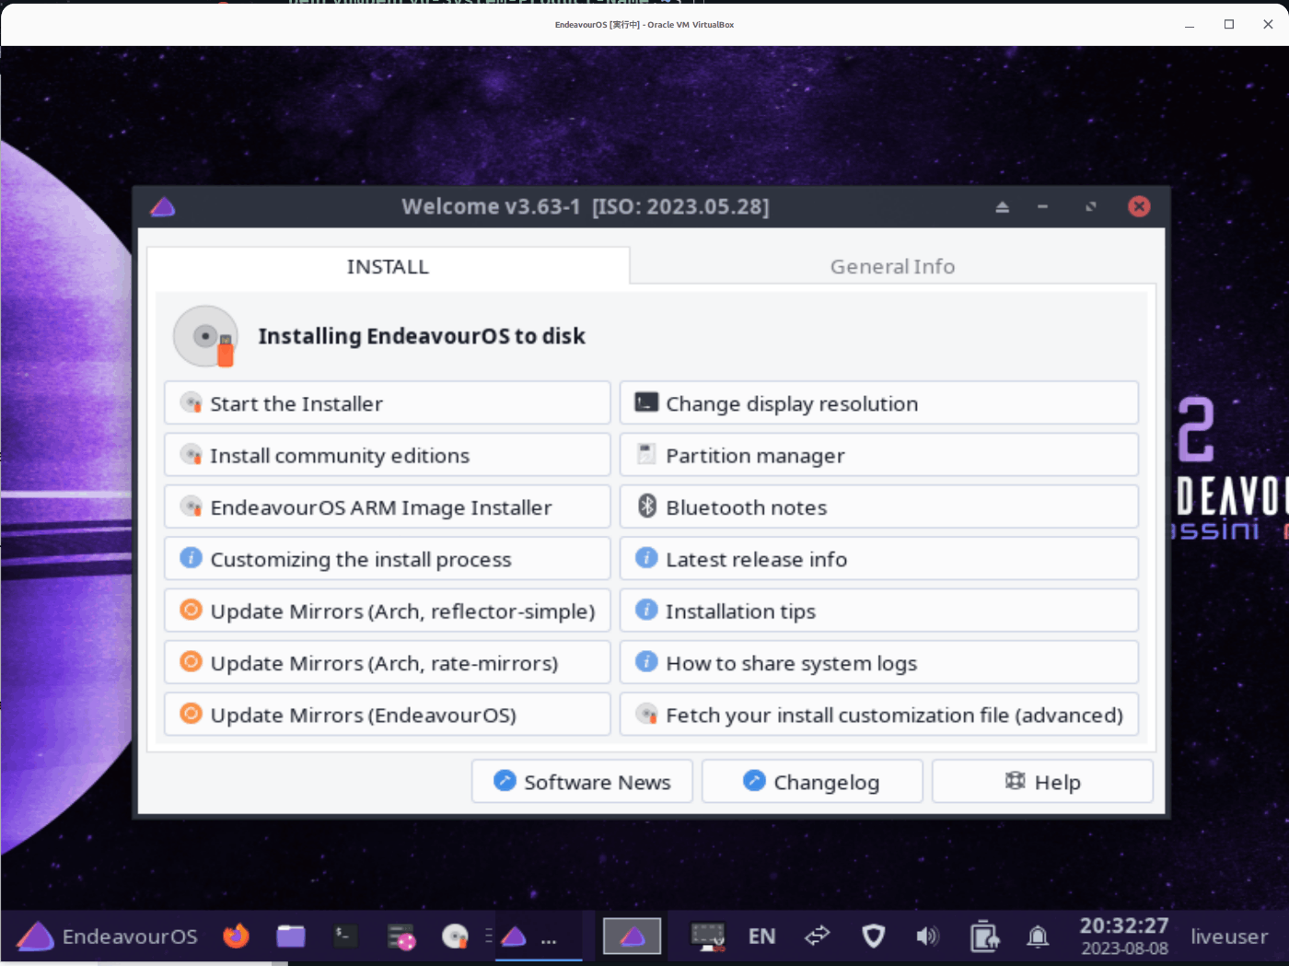Click the power manager battery tray icon
Image resolution: width=1289 pixels, height=966 pixels.
pyautogui.click(x=984, y=937)
